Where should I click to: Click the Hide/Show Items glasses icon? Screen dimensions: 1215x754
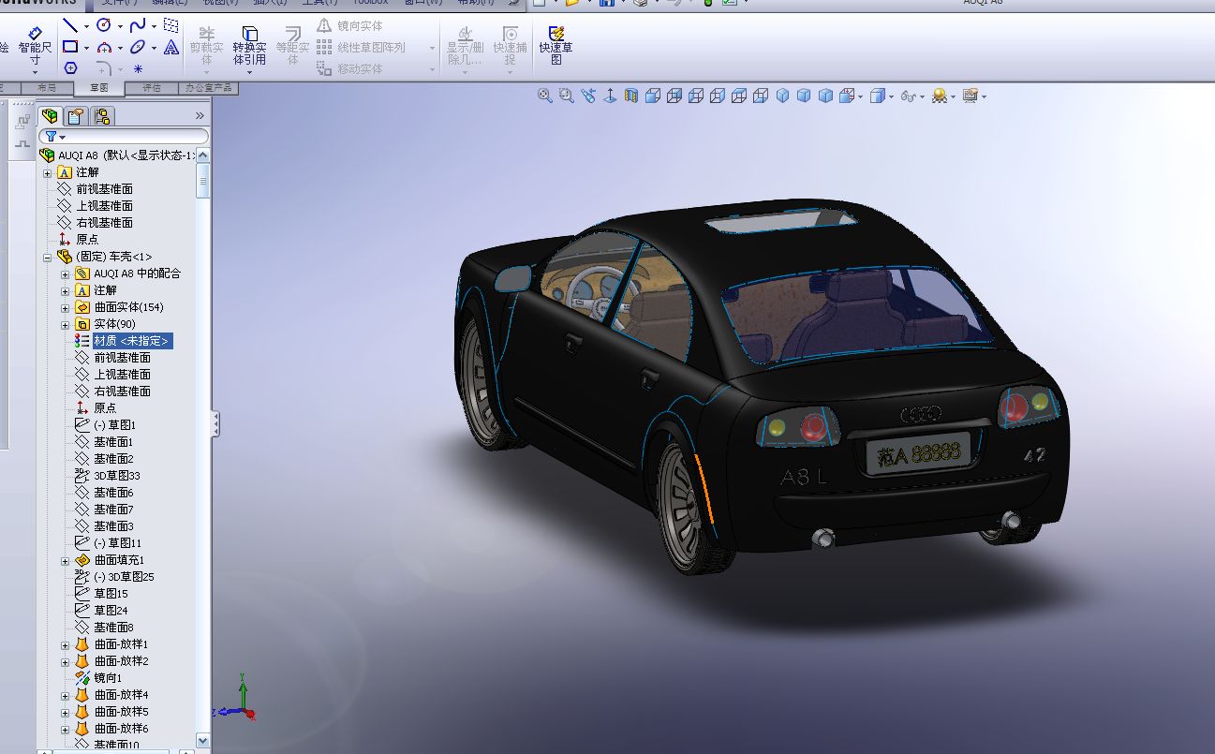(907, 96)
